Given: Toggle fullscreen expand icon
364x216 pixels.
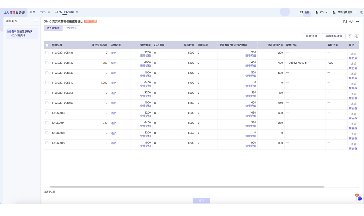Looking at the screenshot, I should (345, 22).
